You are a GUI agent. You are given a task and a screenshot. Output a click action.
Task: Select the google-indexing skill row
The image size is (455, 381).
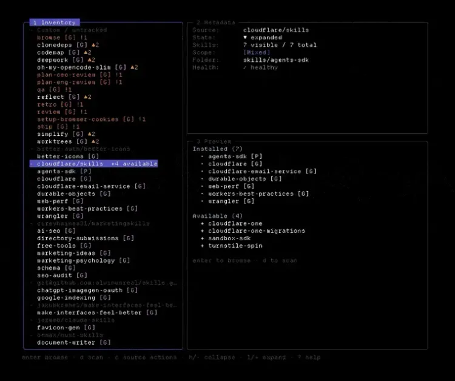73,298
